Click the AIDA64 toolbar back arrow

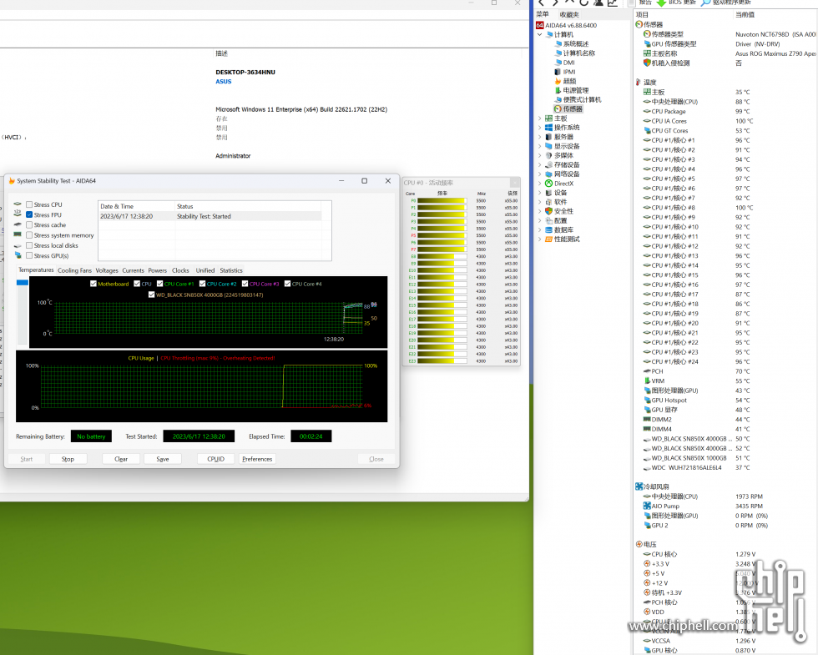[x=542, y=3]
